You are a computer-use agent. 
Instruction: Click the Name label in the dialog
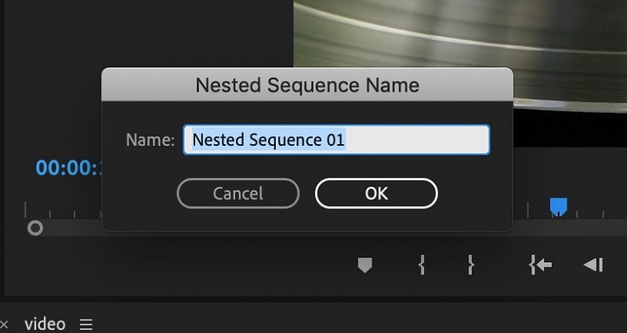tap(150, 140)
